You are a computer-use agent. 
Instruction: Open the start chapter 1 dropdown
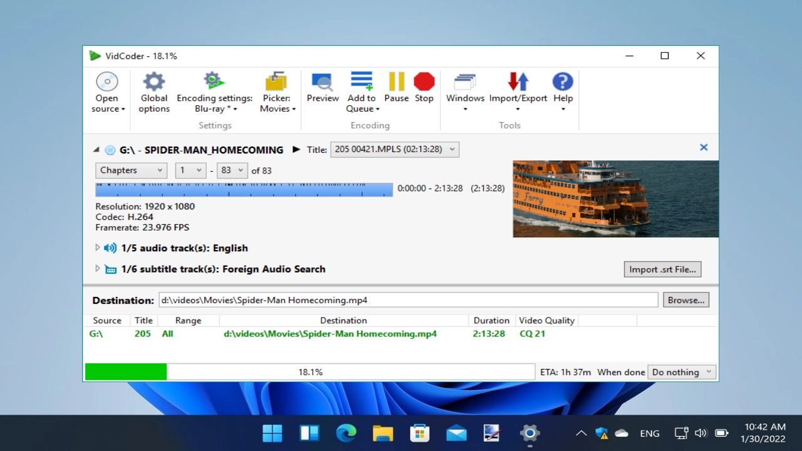click(190, 170)
